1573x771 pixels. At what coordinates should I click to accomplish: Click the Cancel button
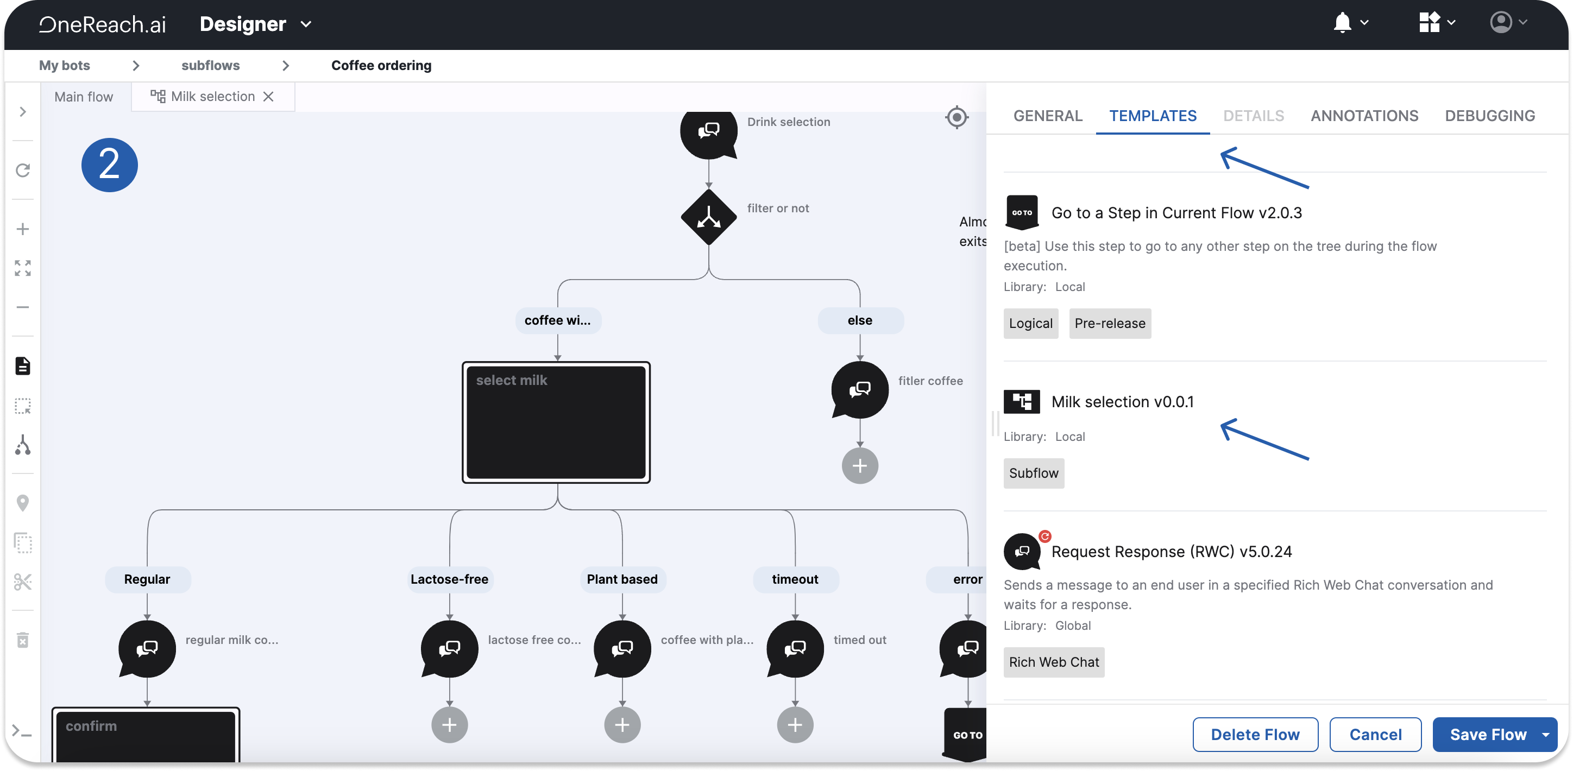[1375, 735]
